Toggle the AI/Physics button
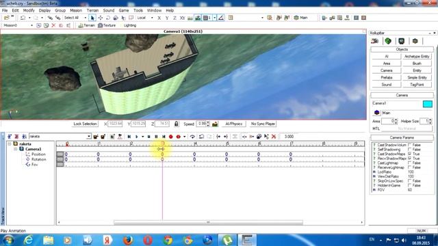Screen dimensions: 438x246 pos(234,124)
